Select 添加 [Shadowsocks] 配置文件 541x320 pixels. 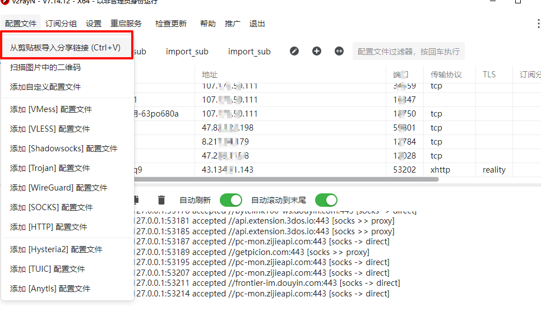point(67,149)
